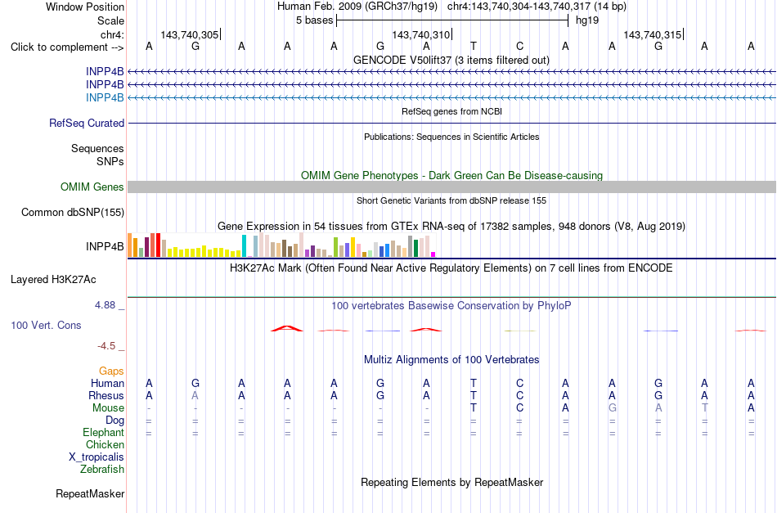Image resolution: width=777 pixels, height=513 pixels.
Task: Select the T base in the top sequence row
Action: tap(474, 47)
